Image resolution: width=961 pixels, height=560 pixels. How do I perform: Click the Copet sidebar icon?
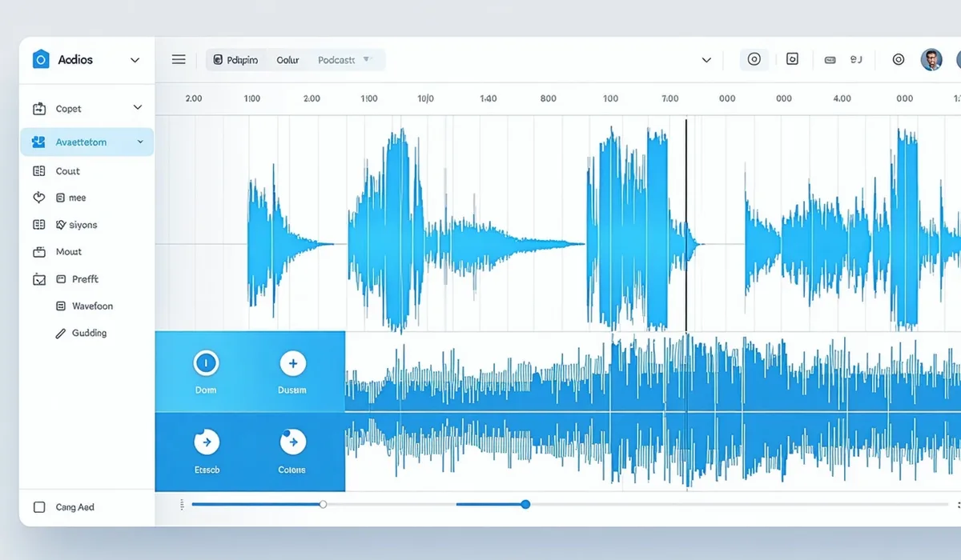38,109
